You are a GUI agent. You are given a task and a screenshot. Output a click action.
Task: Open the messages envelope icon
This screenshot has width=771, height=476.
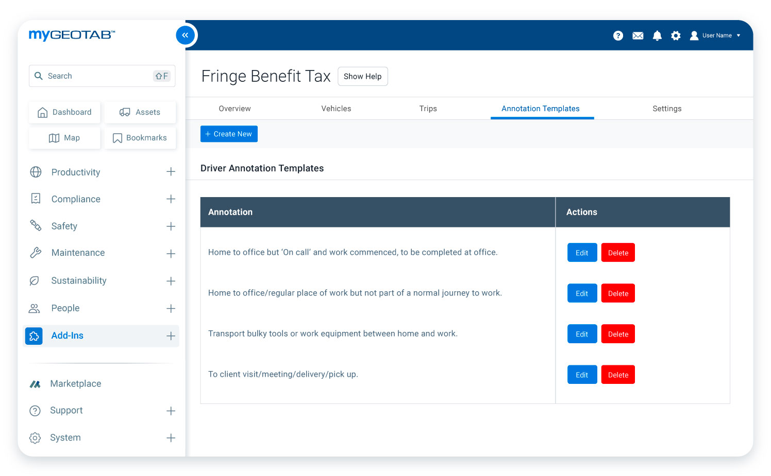[x=638, y=36]
